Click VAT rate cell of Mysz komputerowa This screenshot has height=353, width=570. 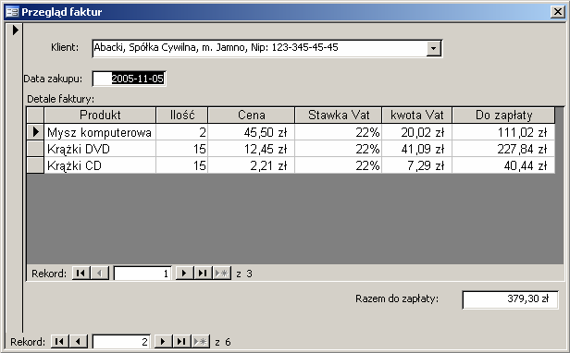click(339, 132)
